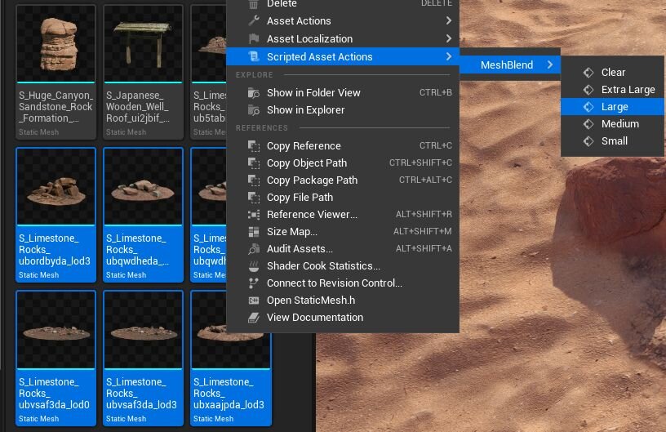Click the S_Limestone_Rocks_ubxaajpda_lod3 asset name
Image resolution: width=666 pixels, height=432 pixels.
[229, 394]
